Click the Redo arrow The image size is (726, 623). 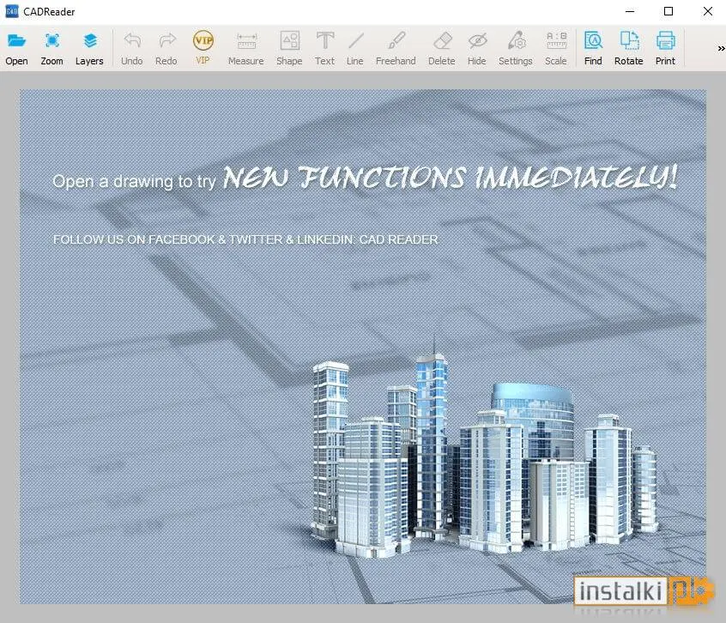[x=166, y=49]
